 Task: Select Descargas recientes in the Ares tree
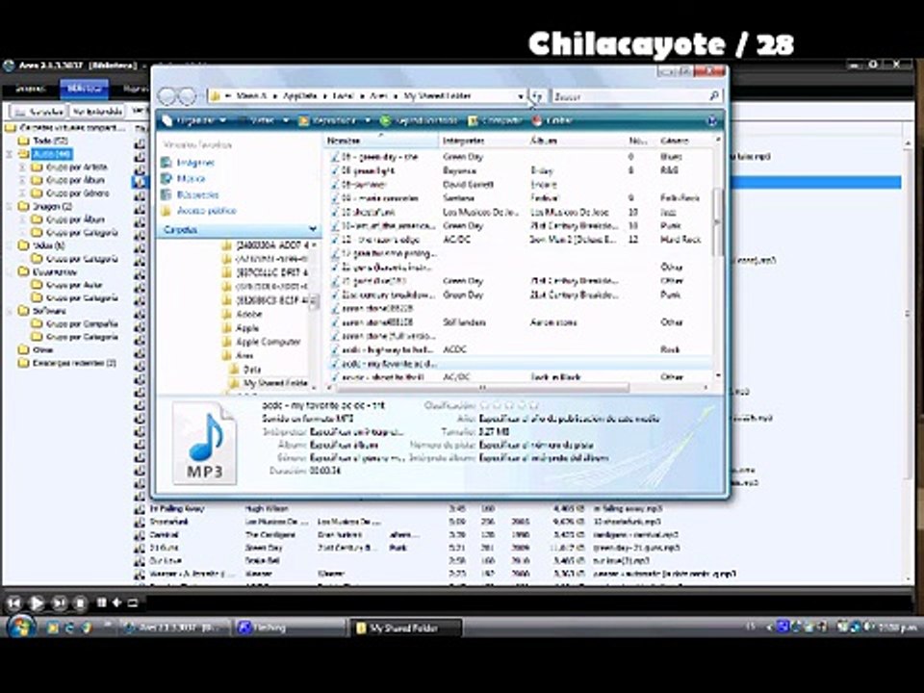point(67,363)
